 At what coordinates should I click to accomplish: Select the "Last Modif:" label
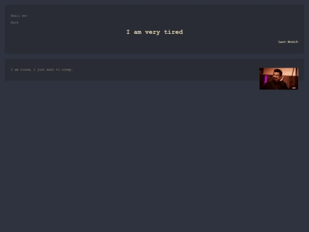[x=288, y=42]
